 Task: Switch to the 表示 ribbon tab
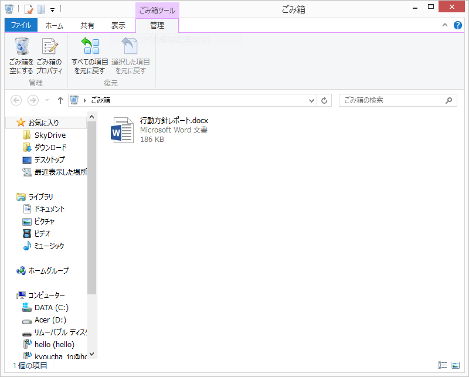click(118, 25)
